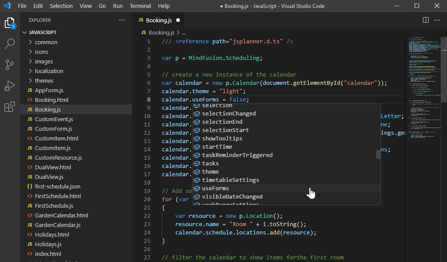
Task: Choose taskReminderTriggered suggestion
Action: (286, 155)
